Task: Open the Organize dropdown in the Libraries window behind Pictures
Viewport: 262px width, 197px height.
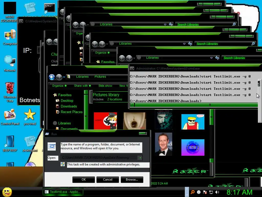Action: click(x=102, y=53)
